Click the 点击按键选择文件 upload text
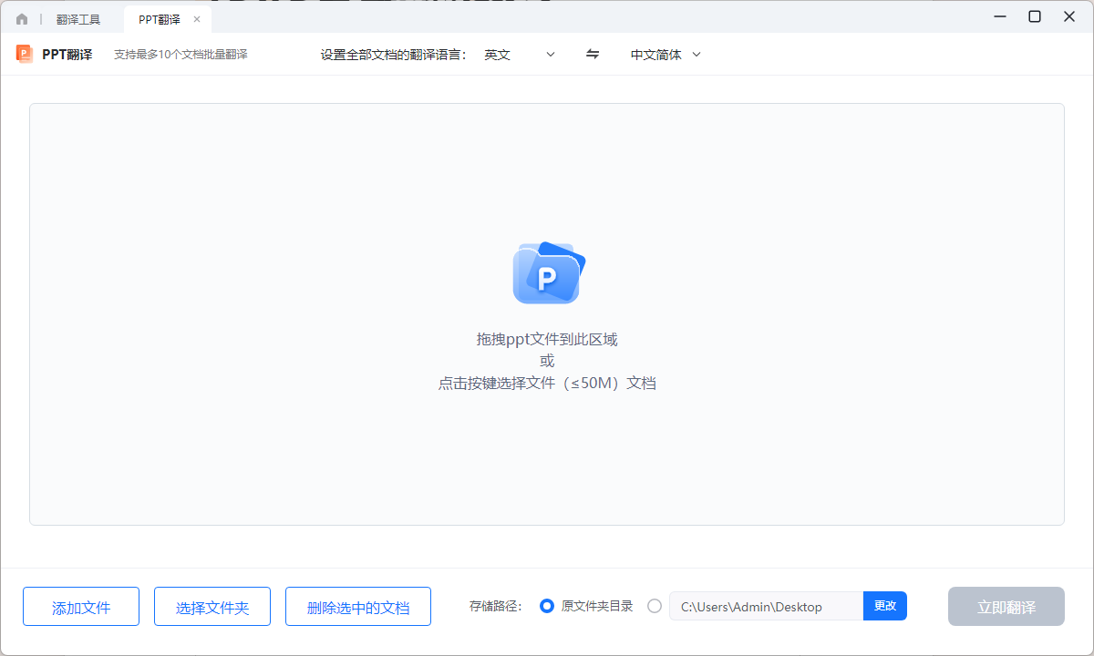Image resolution: width=1094 pixels, height=656 pixels. pyautogui.click(x=547, y=384)
